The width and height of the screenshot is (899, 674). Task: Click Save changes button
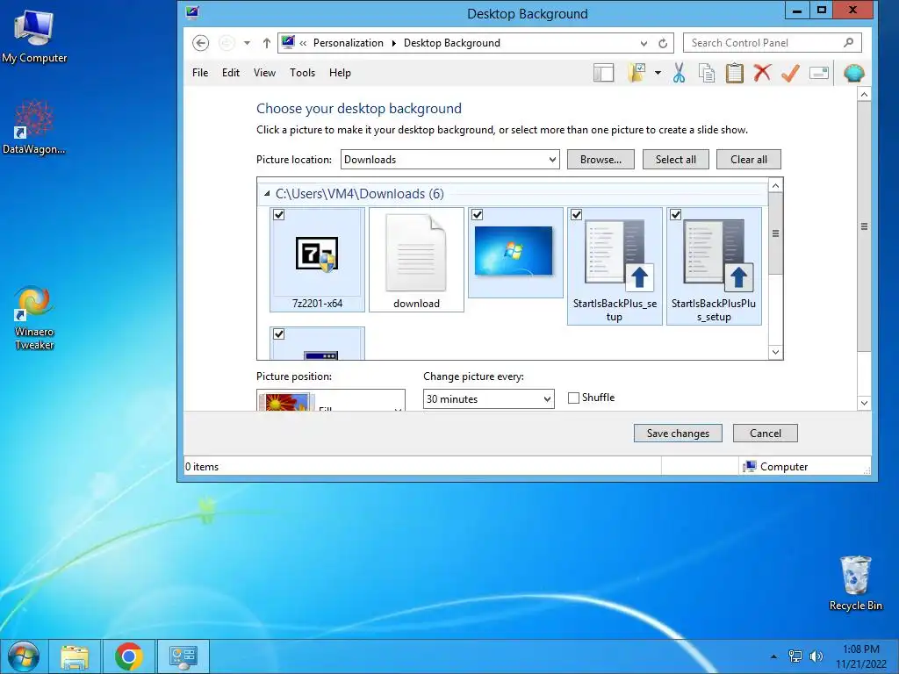tap(678, 434)
